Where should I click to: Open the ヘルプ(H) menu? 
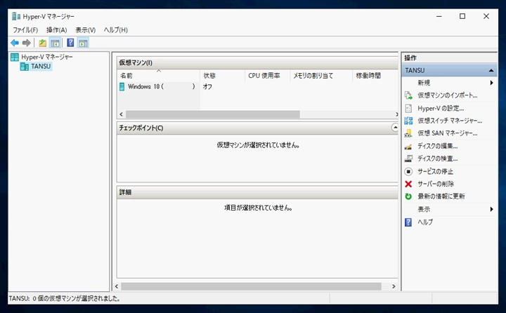tap(115, 30)
